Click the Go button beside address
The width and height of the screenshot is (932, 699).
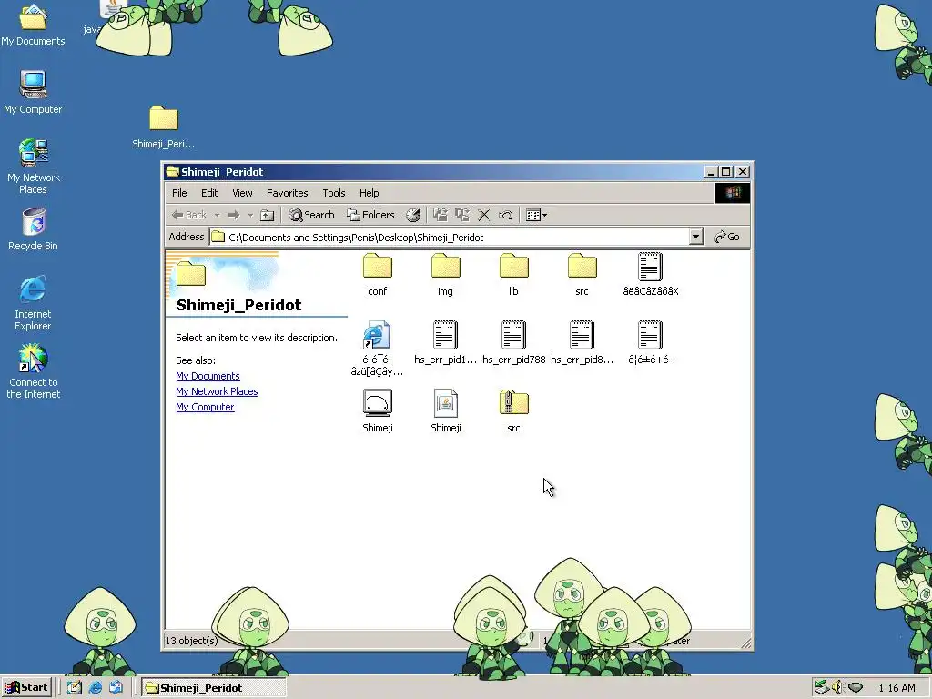point(727,238)
